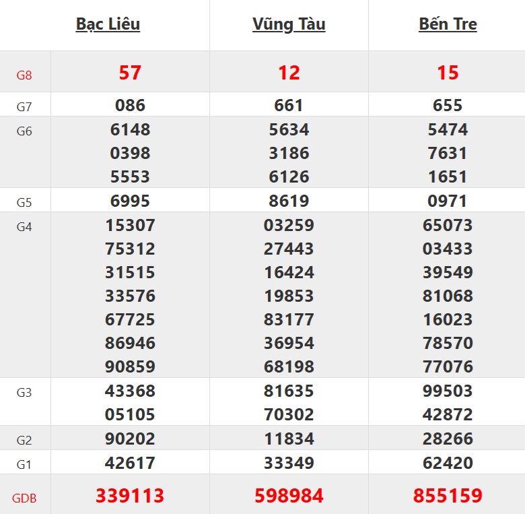Click Bạc Liêu G8 number 57
This screenshot has width=525, height=514.
click(x=130, y=73)
